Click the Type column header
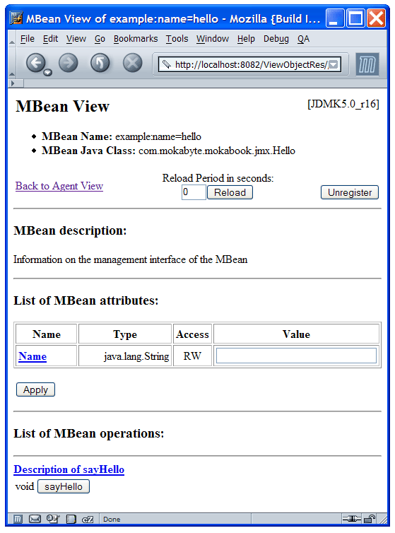Screen dimensions: 395x533 125,334
